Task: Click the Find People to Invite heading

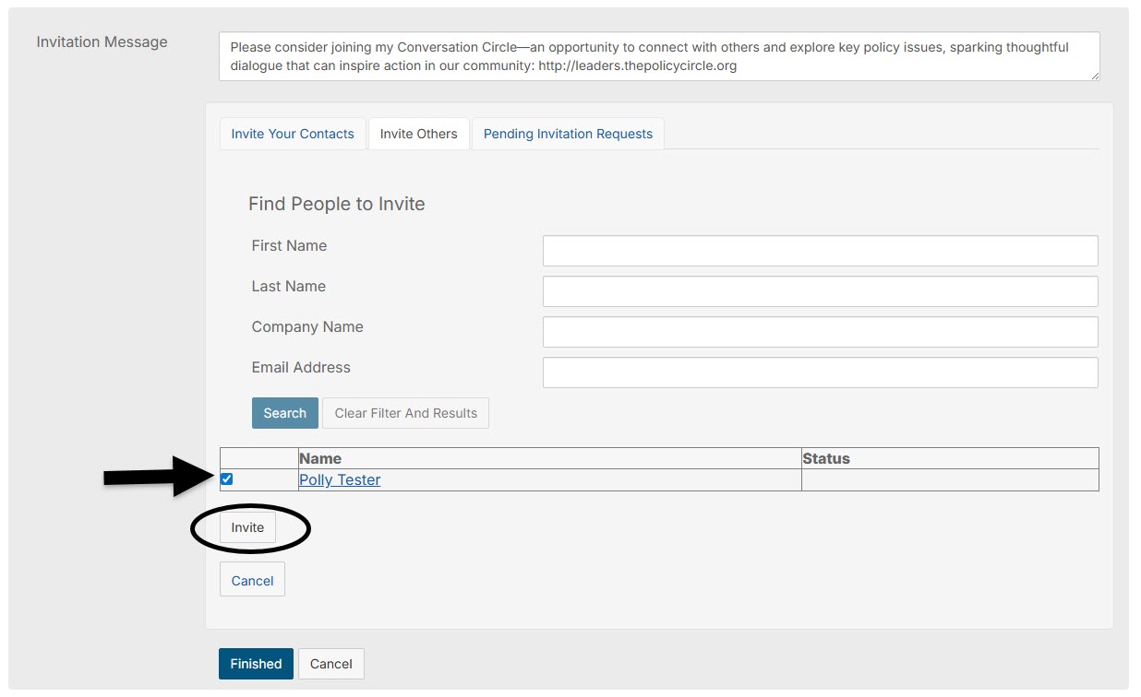Action: 337,204
